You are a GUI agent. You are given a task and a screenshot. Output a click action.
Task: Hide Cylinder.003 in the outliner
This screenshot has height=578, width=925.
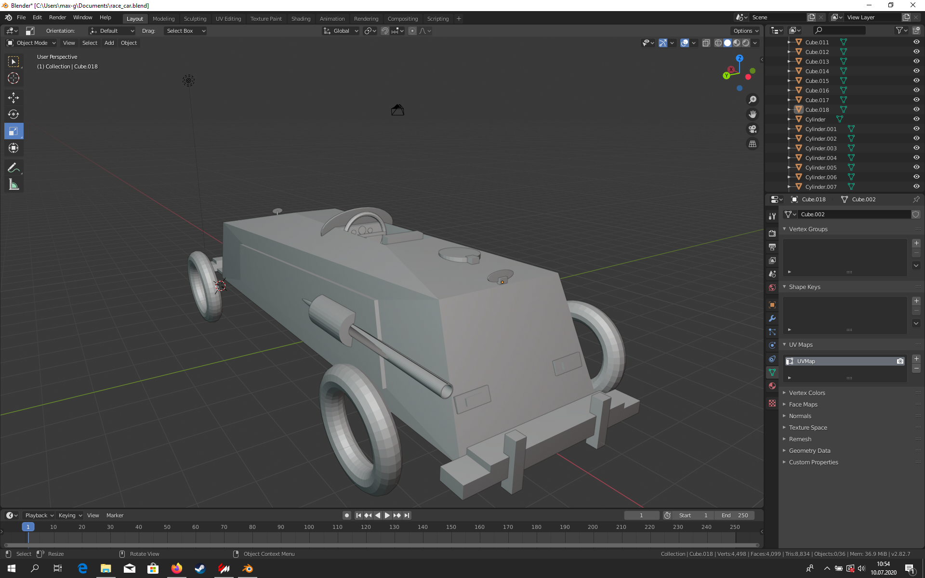point(916,148)
